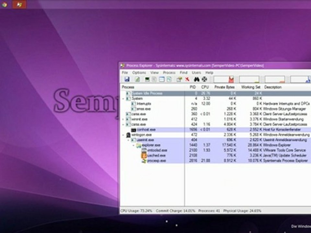Toggle the lower pane window icon

(x=162, y=80)
